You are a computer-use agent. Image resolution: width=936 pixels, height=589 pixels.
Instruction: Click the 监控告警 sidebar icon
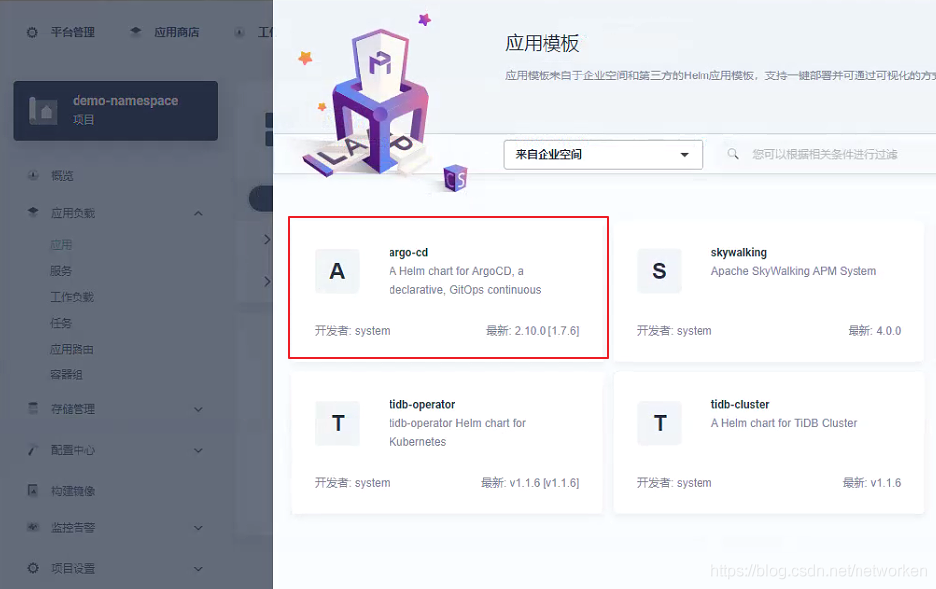[x=33, y=527]
